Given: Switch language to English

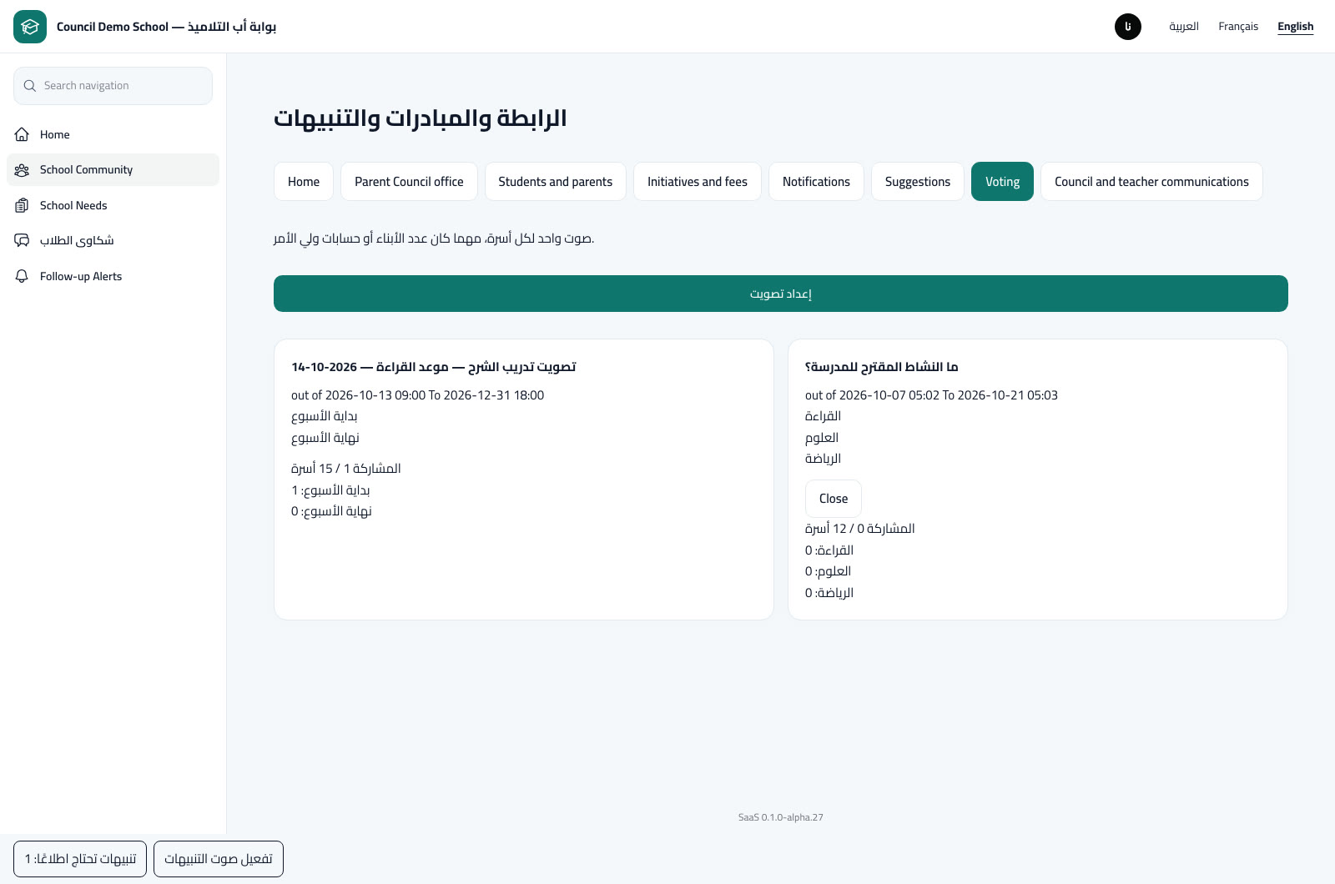Looking at the screenshot, I should click(x=1296, y=27).
